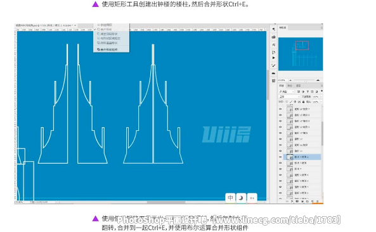Click the navigator preview thumbnail
Image resolution: width=376 pixels, height=232 pixels.
pyautogui.click(x=301, y=54)
